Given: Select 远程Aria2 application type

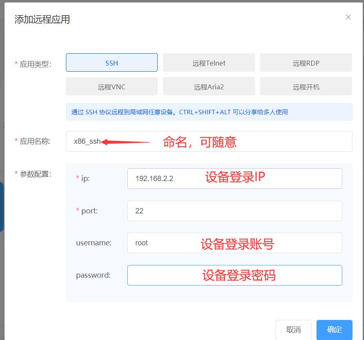Looking at the screenshot, I should (209, 86).
